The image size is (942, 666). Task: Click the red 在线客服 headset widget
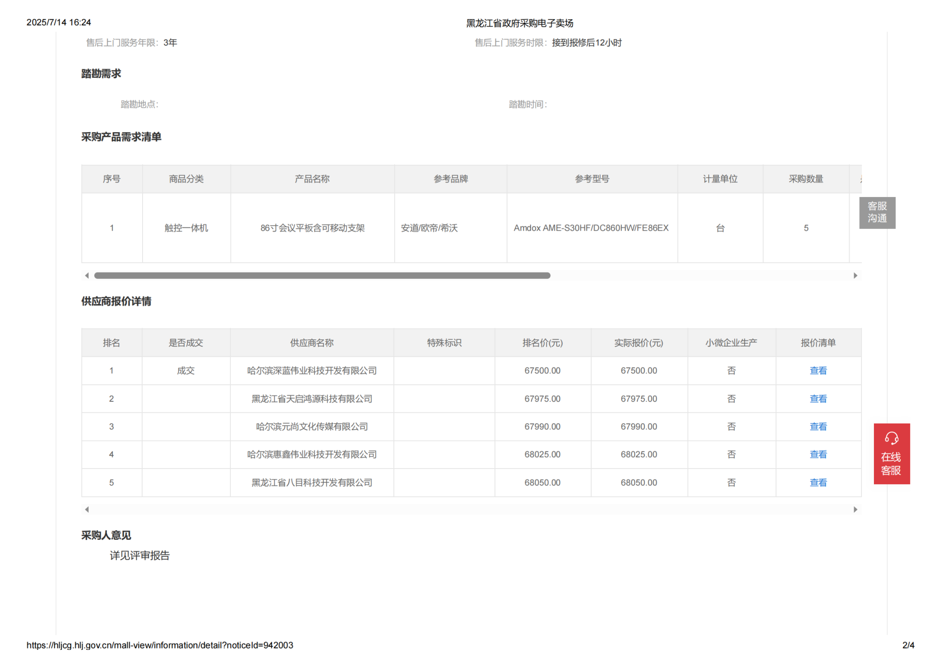pyautogui.click(x=891, y=453)
